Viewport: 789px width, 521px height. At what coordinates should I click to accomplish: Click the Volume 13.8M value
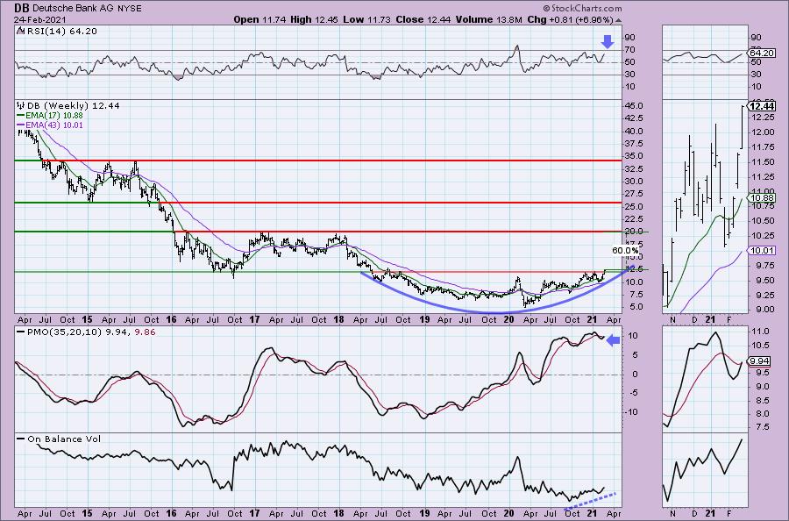(x=489, y=19)
